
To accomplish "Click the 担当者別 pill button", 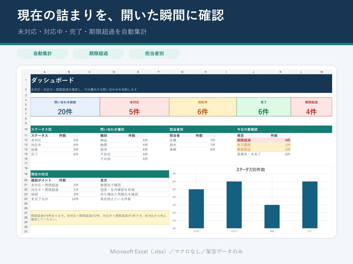I will (x=154, y=54).
